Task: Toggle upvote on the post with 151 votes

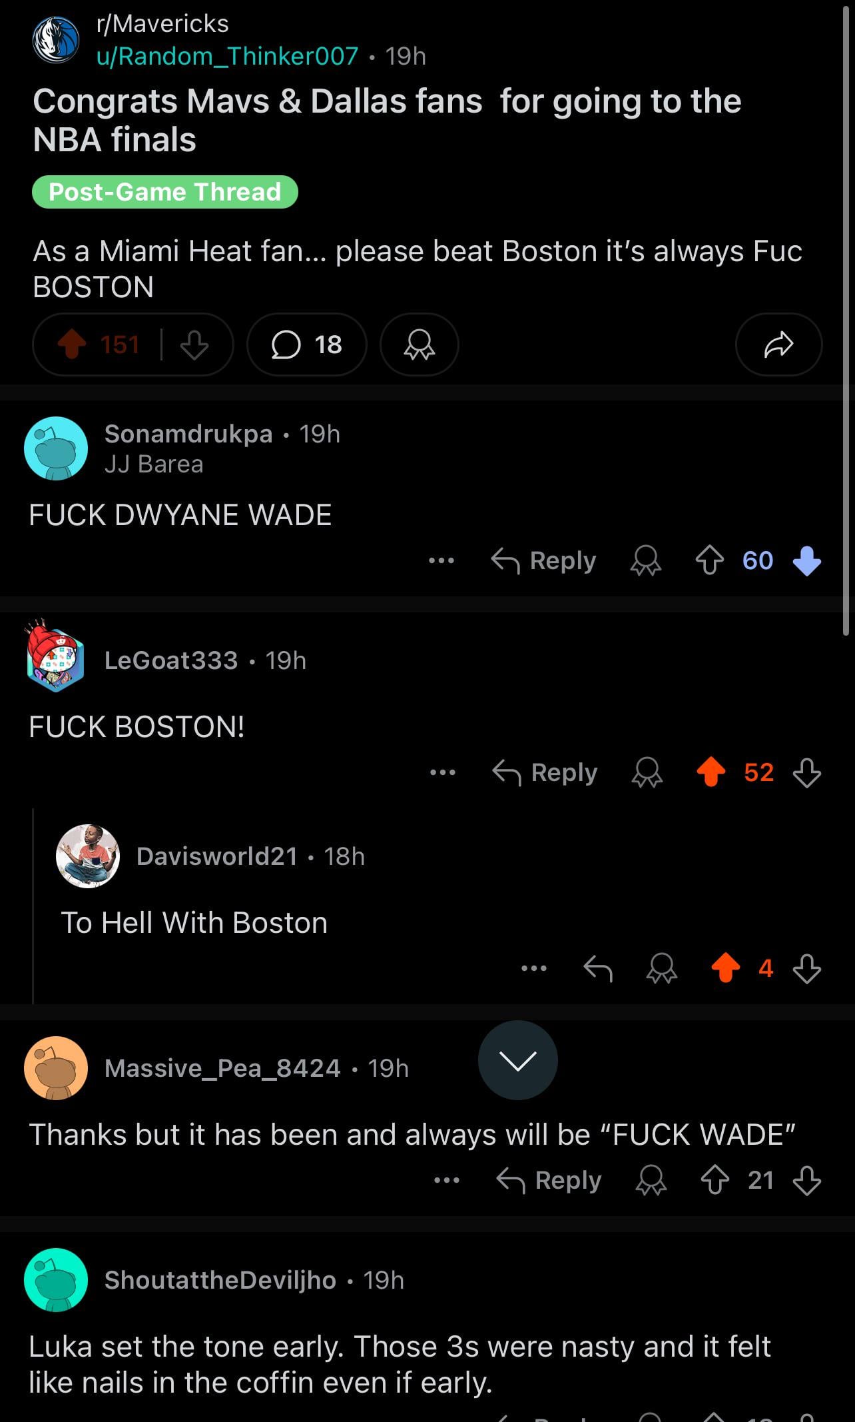Action: click(72, 345)
